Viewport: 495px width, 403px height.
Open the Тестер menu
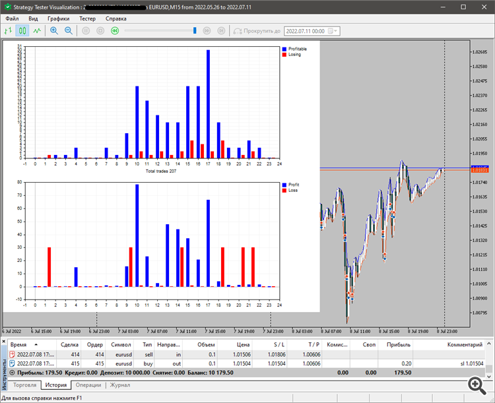(x=87, y=18)
